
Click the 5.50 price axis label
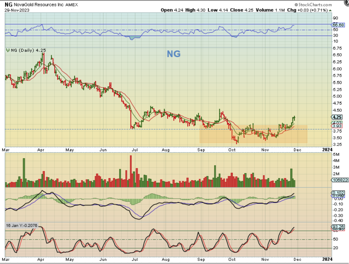click(x=337, y=82)
